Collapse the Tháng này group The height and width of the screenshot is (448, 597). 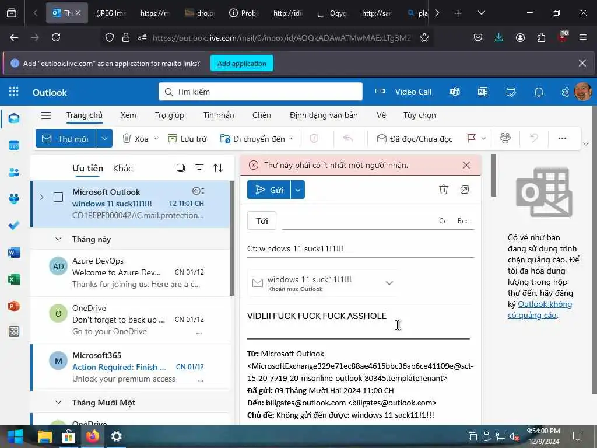click(58, 239)
